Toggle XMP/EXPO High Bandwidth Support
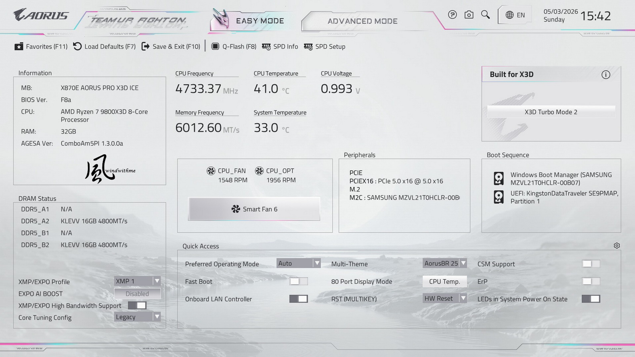The image size is (635, 357). tap(137, 305)
